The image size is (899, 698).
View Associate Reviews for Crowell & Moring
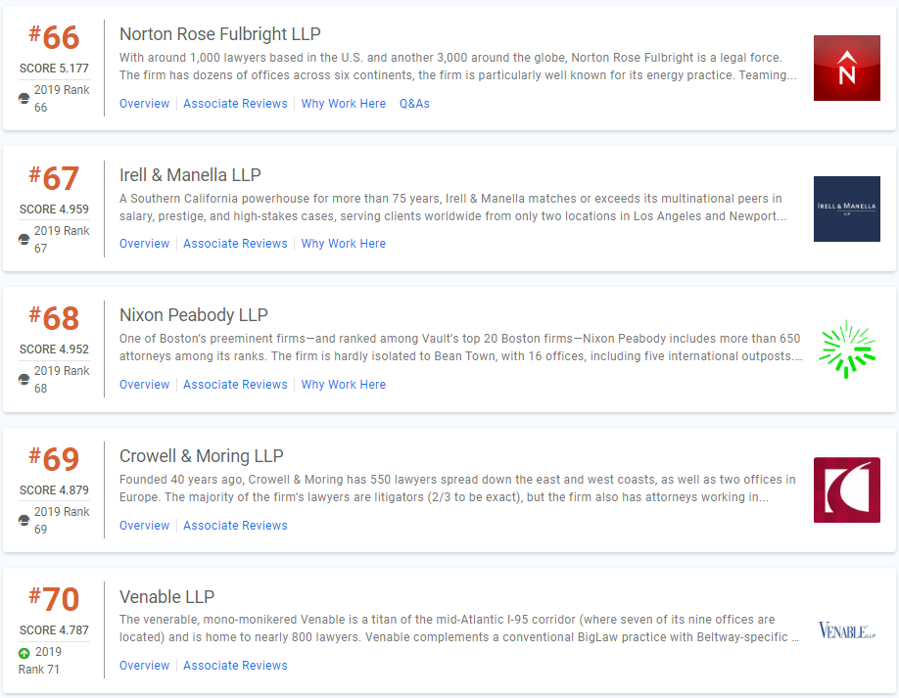[x=235, y=526]
